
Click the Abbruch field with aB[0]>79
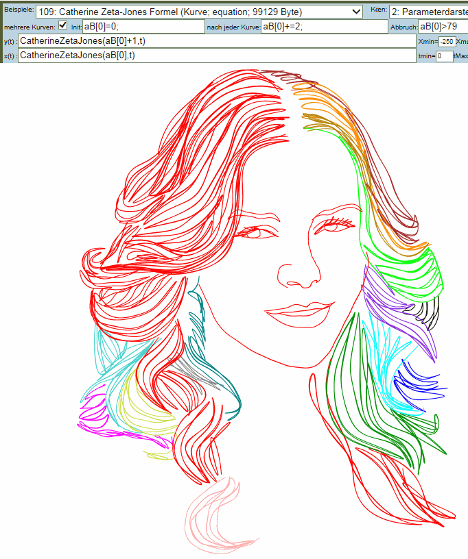(443, 27)
